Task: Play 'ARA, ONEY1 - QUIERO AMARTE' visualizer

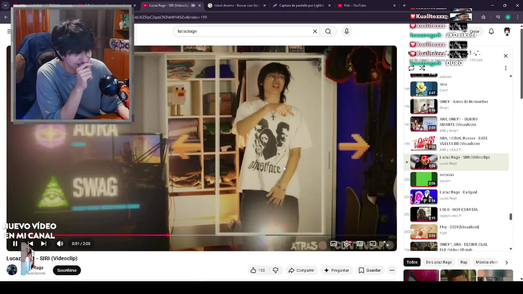Action: click(x=456, y=124)
